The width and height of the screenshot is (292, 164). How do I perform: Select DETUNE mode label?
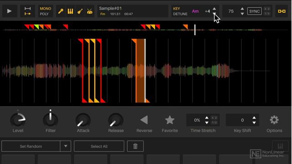pos(180,14)
